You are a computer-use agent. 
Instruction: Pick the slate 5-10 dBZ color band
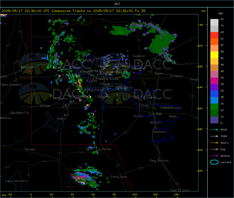click(214, 120)
